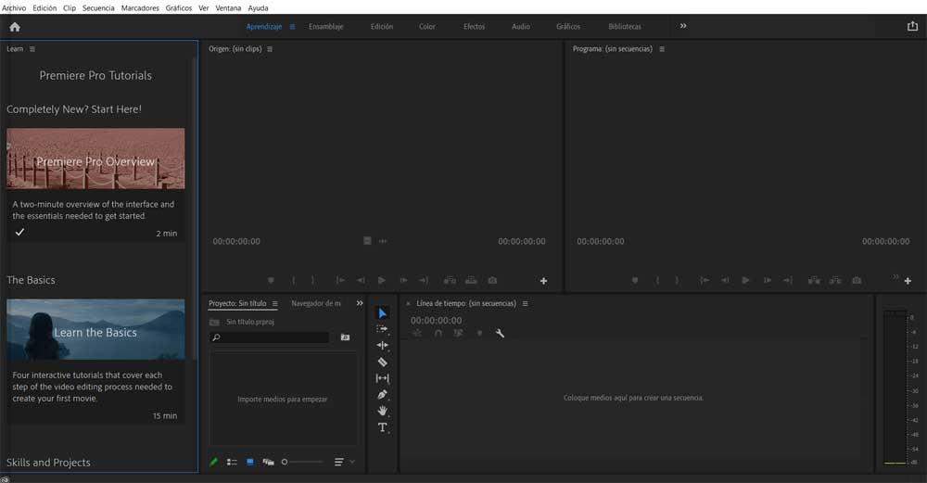Click Drag Audio Only icon in Source monitor
This screenshot has height=483, width=927.
coord(383,241)
